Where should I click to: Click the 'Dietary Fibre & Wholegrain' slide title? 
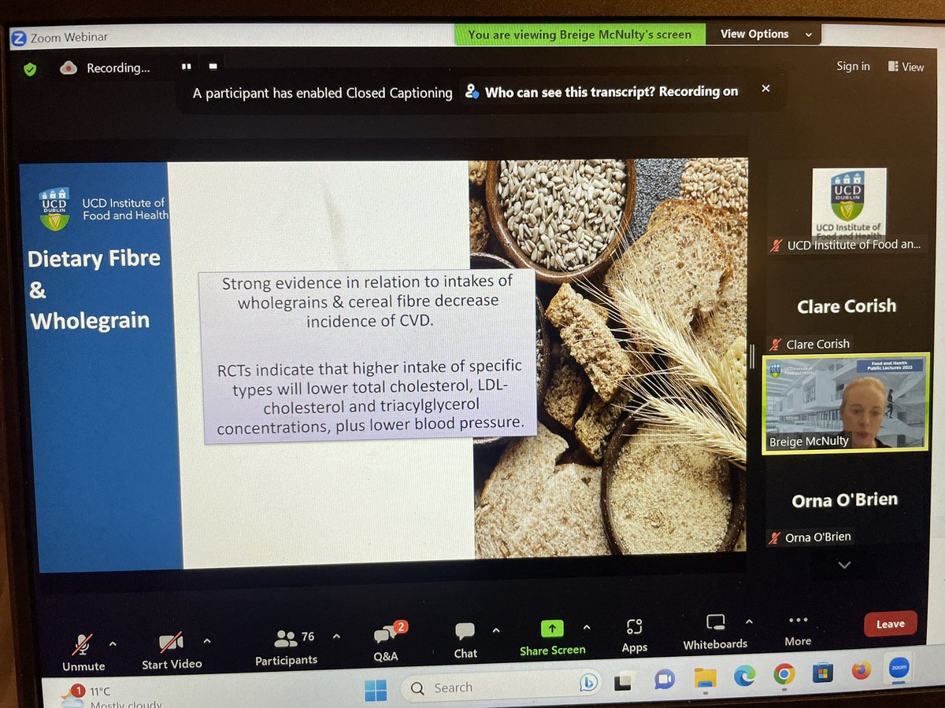[x=93, y=289]
